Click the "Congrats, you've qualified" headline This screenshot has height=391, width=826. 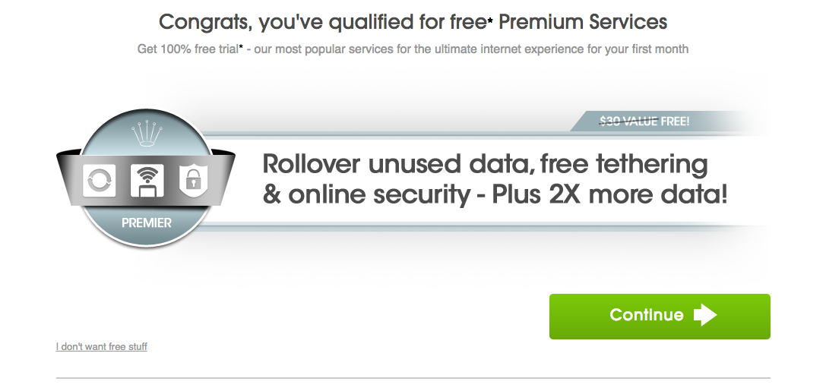pyautogui.click(x=413, y=22)
